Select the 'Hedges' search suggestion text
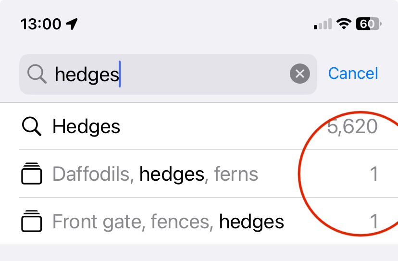 (x=87, y=127)
